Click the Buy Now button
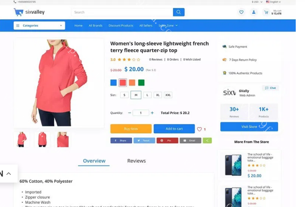The height and width of the screenshot is (207, 305). click(x=131, y=129)
